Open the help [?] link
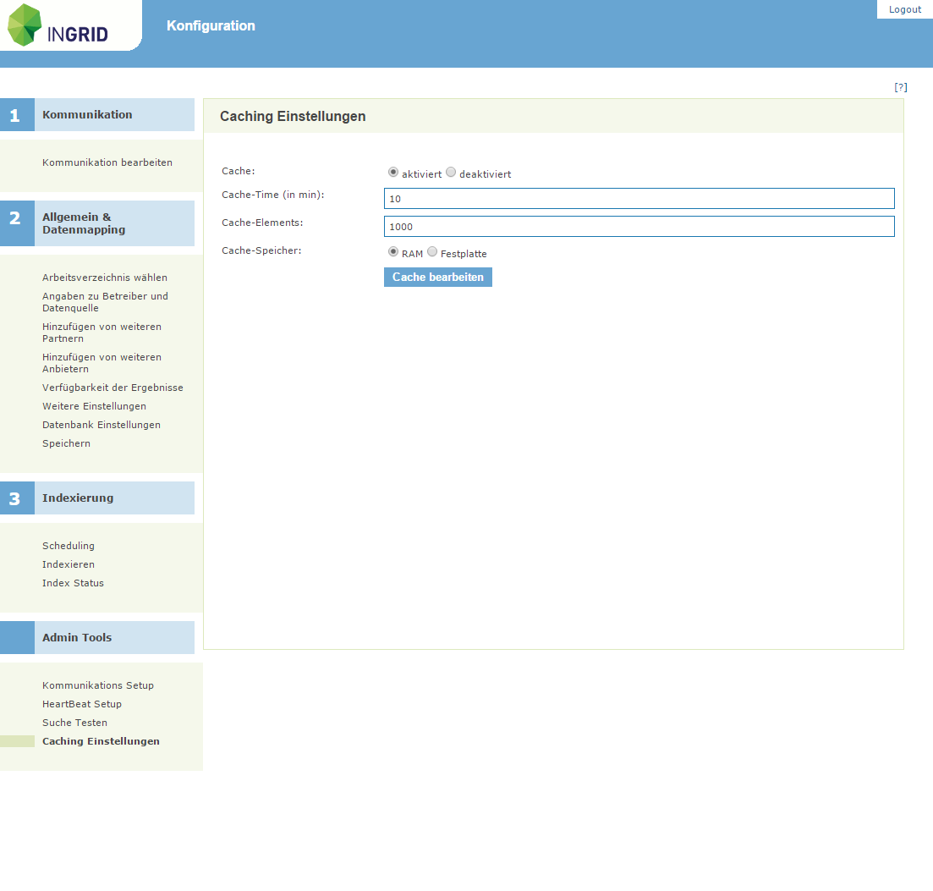933x891 pixels. point(901,87)
